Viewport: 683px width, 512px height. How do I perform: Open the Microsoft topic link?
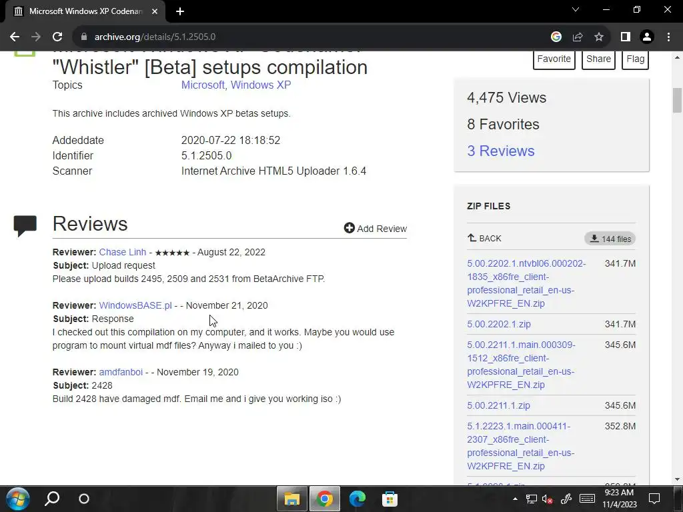(203, 85)
